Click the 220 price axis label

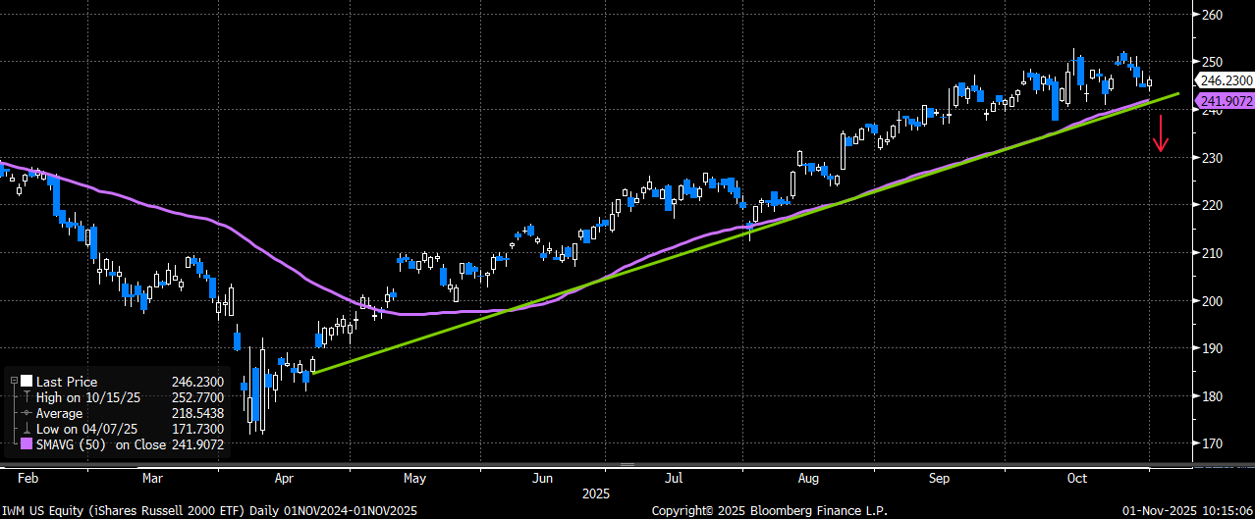point(1211,205)
